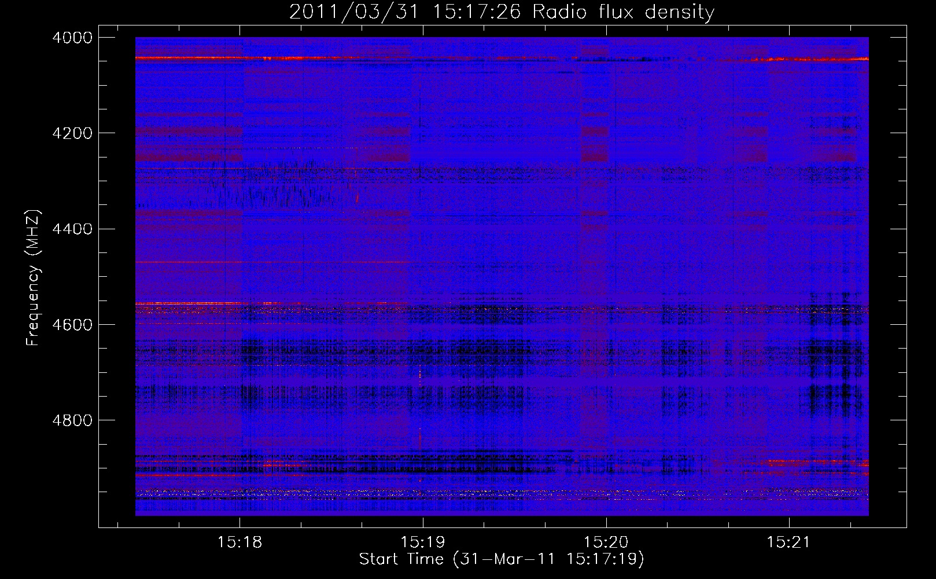Click the 15:18 time axis label
Viewport: 936px width, 579px height.
pos(239,543)
